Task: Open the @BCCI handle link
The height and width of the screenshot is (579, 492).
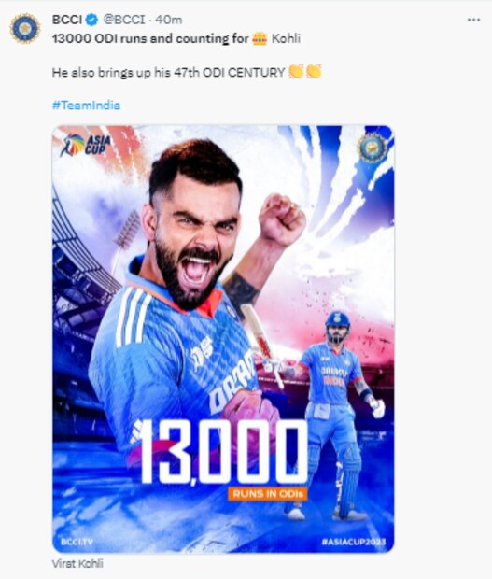Action: pyautogui.click(x=124, y=20)
